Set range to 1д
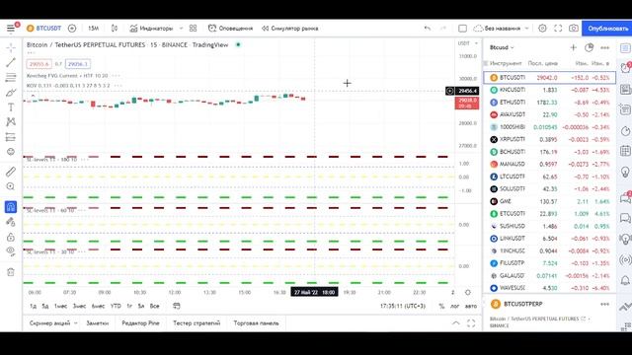632x355 pixels. [x=33, y=306]
